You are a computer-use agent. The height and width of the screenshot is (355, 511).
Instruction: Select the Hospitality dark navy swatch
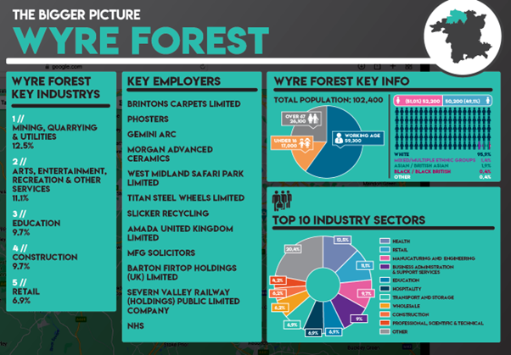pos(385,289)
